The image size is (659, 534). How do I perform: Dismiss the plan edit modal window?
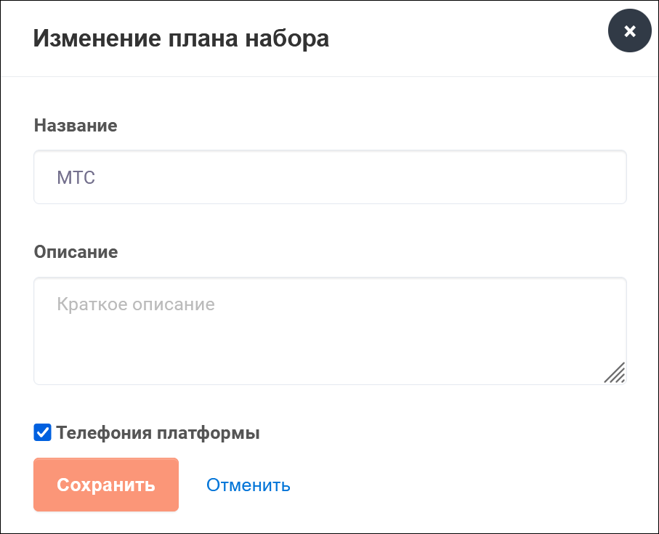630,31
